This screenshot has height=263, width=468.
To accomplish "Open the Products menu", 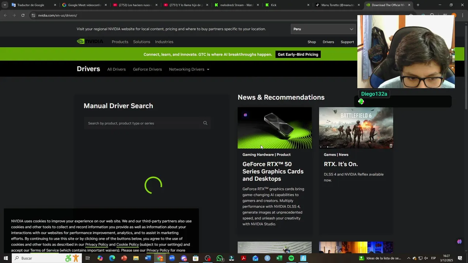I will 120,42.
